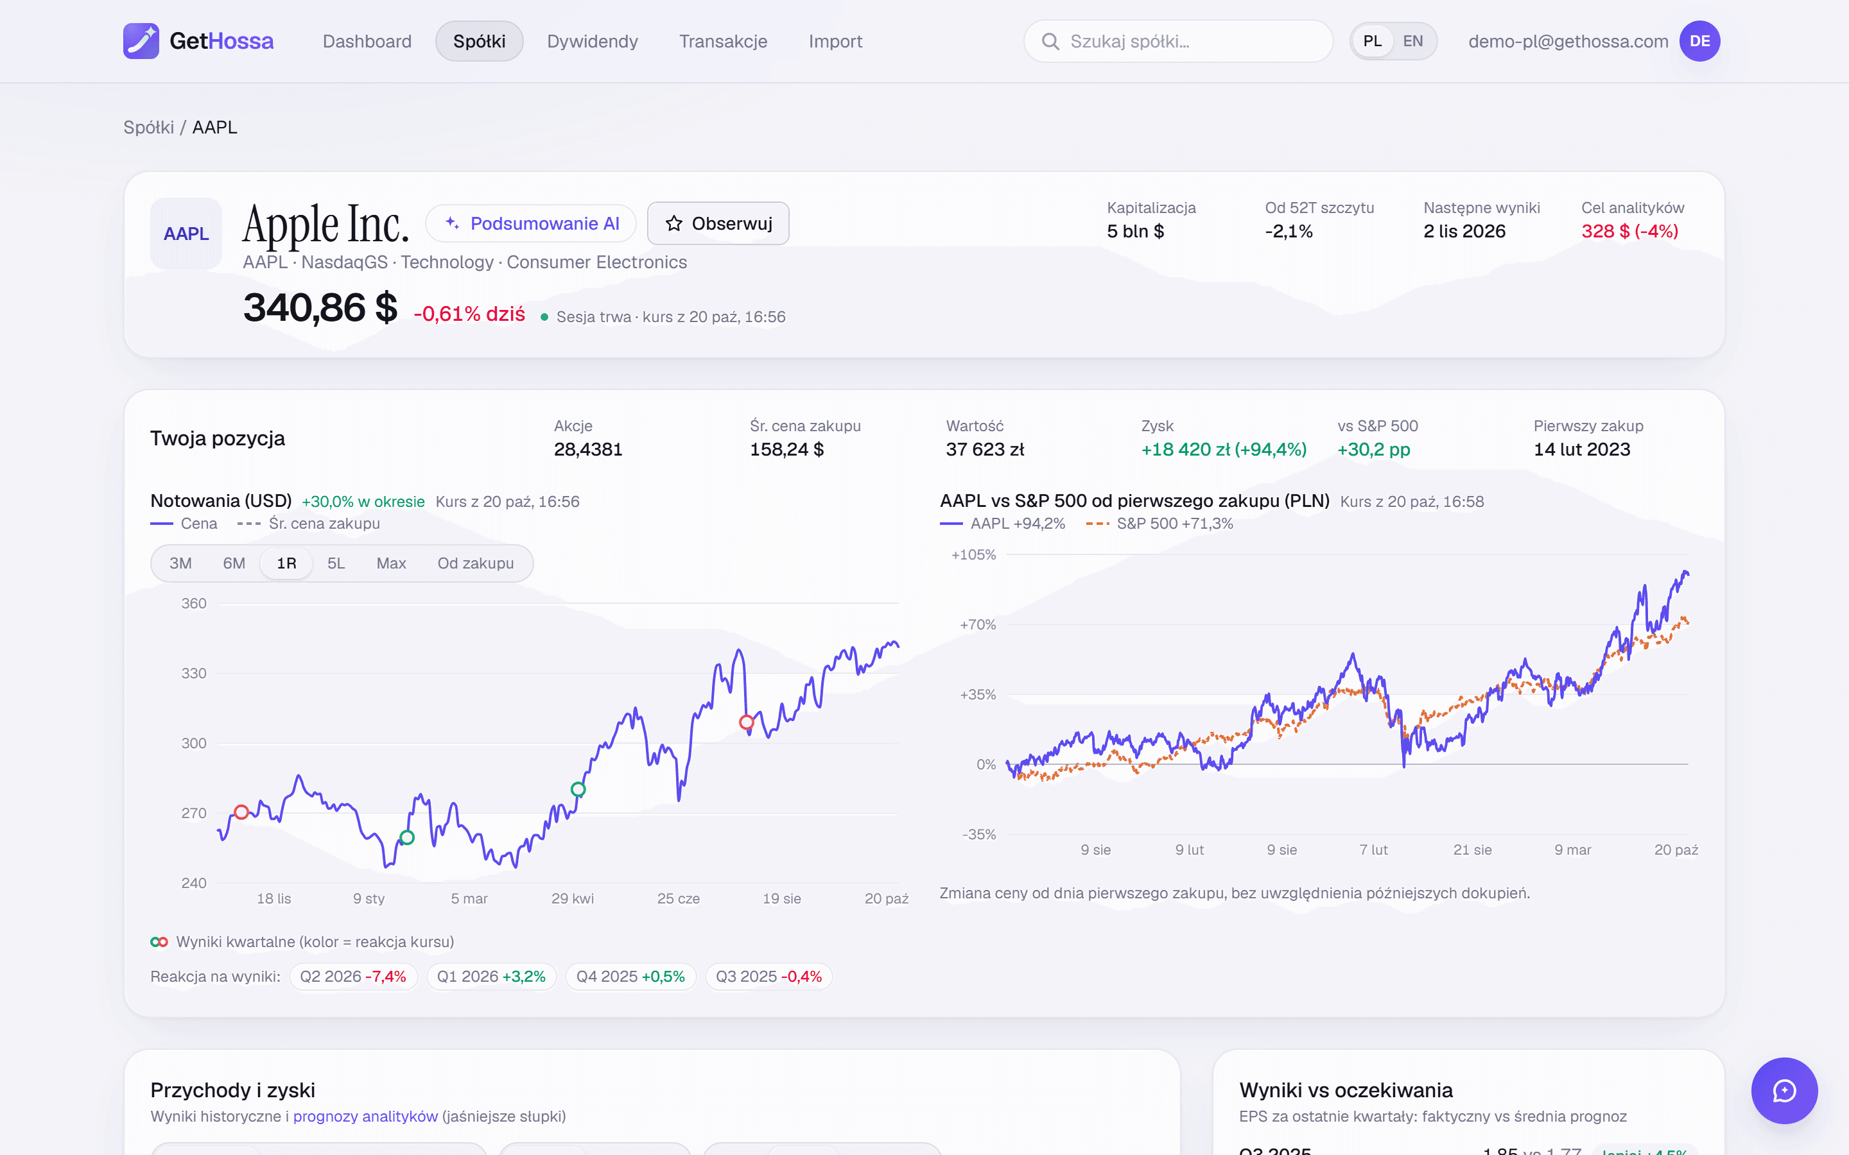Select the 5L chart range
This screenshot has width=1849, height=1155.
[x=336, y=564]
